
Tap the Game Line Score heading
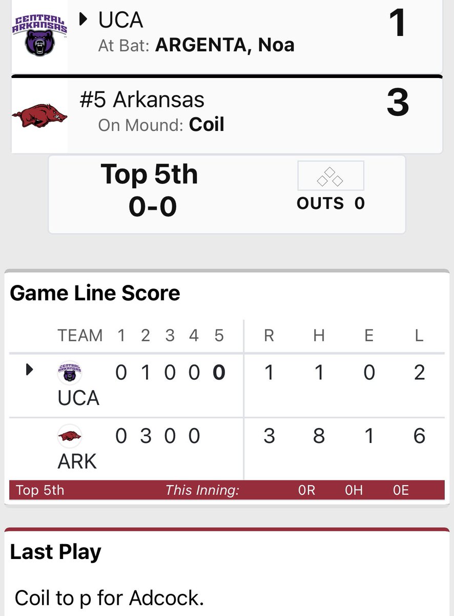(x=95, y=293)
